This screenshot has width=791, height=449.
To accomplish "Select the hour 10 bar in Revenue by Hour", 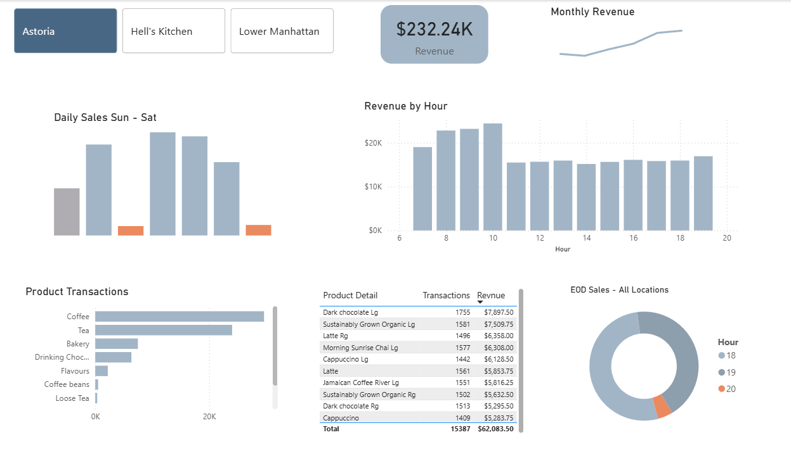I will click(493, 177).
